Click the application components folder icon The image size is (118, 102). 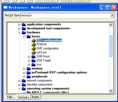point(24,25)
